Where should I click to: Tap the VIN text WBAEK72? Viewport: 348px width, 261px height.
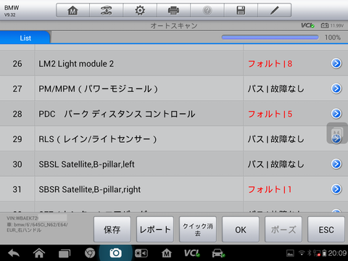(22, 218)
